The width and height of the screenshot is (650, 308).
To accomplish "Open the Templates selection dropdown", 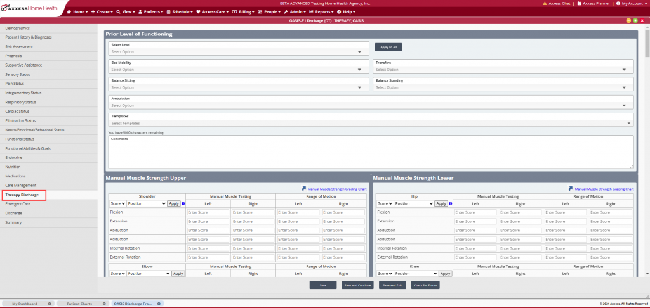I will click(x=371, y=123).
